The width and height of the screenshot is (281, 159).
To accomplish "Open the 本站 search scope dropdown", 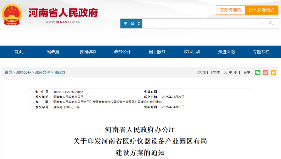I will tap(131, 23).
